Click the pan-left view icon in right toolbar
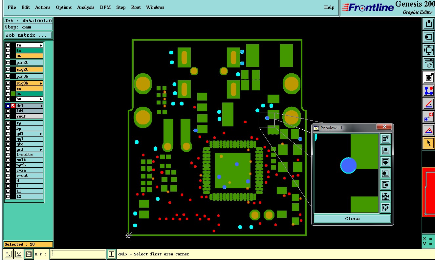 pos(428,37)
